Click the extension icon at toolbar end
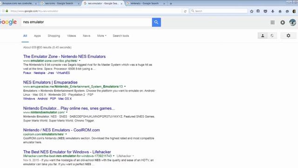Screen dimensions: 298x168 (x=294, y=11)
